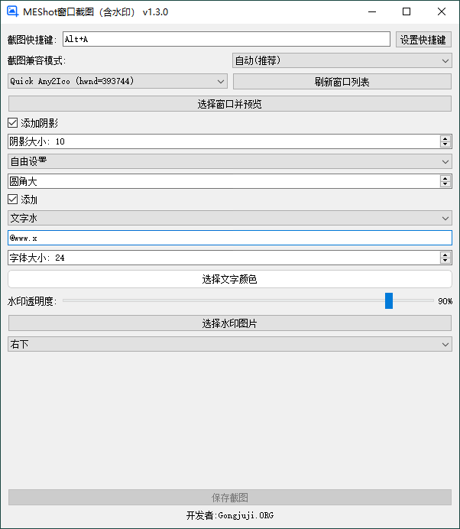Open the 自动(推荐) compatibility mode dropdown
The image size is (460, 529).
tap(342, 60)
